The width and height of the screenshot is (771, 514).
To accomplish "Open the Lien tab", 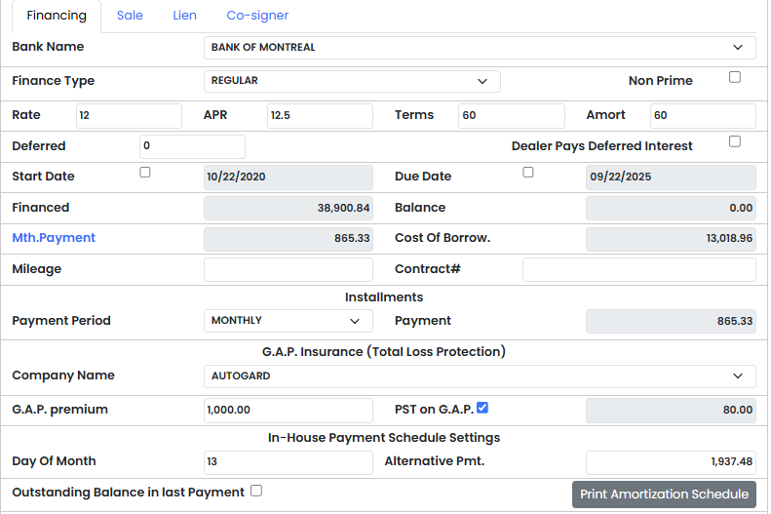I will (x=184, y=16).
